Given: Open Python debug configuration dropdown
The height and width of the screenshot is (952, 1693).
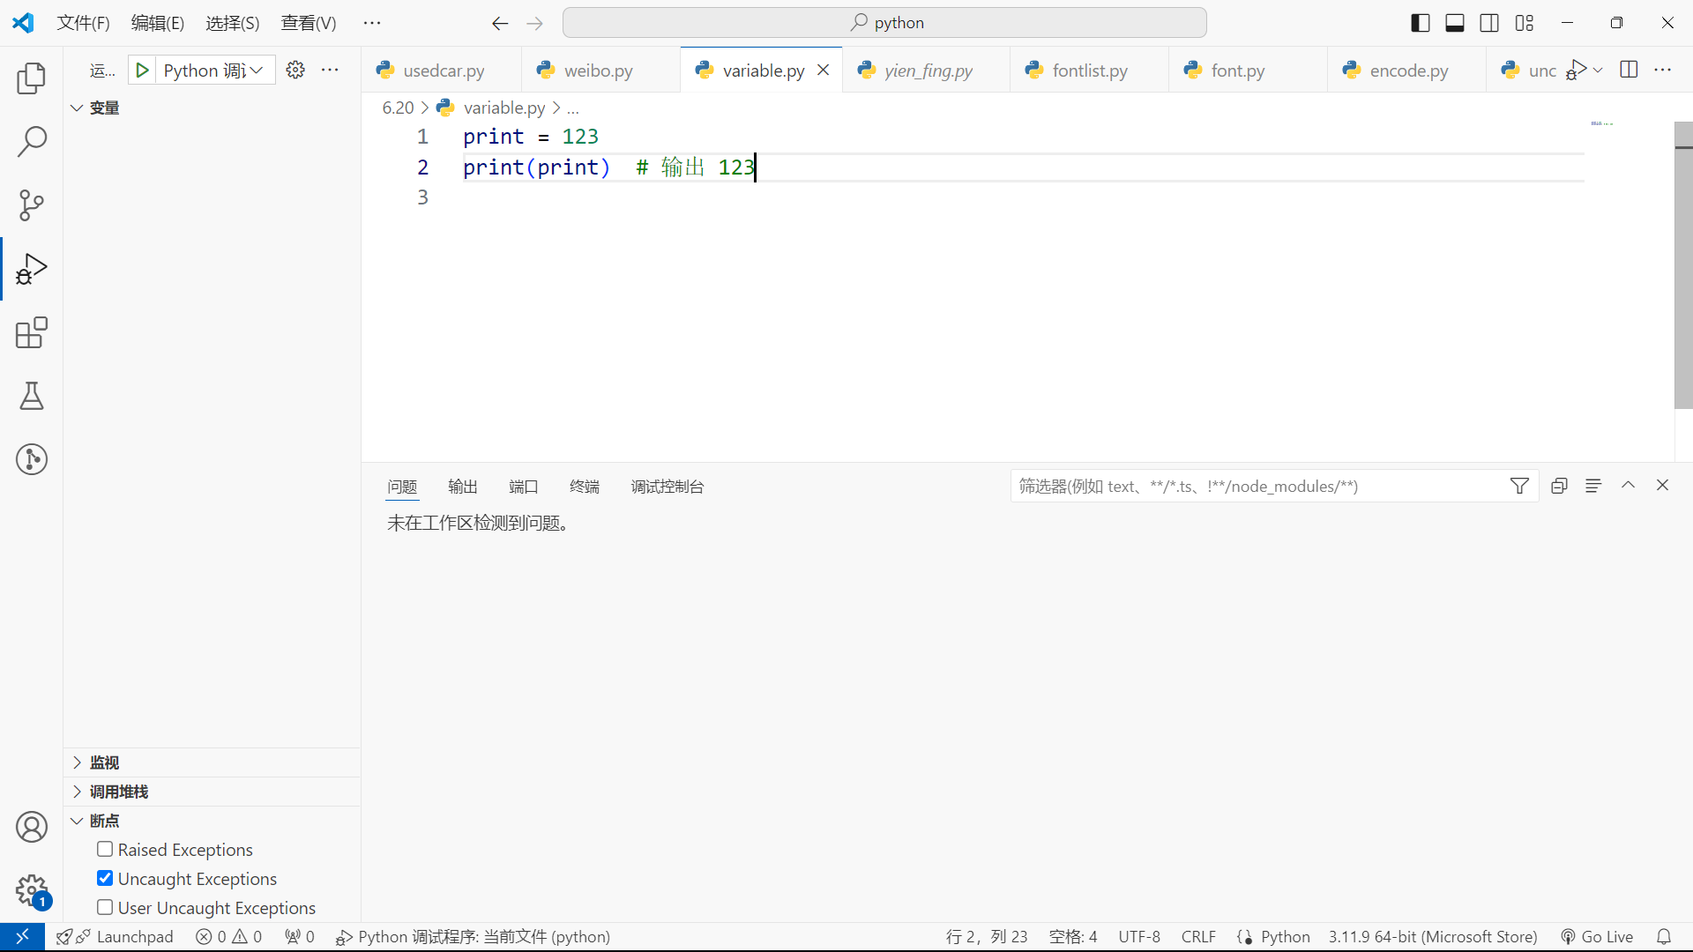Looking at the screenshot, I should click(213, 70).
